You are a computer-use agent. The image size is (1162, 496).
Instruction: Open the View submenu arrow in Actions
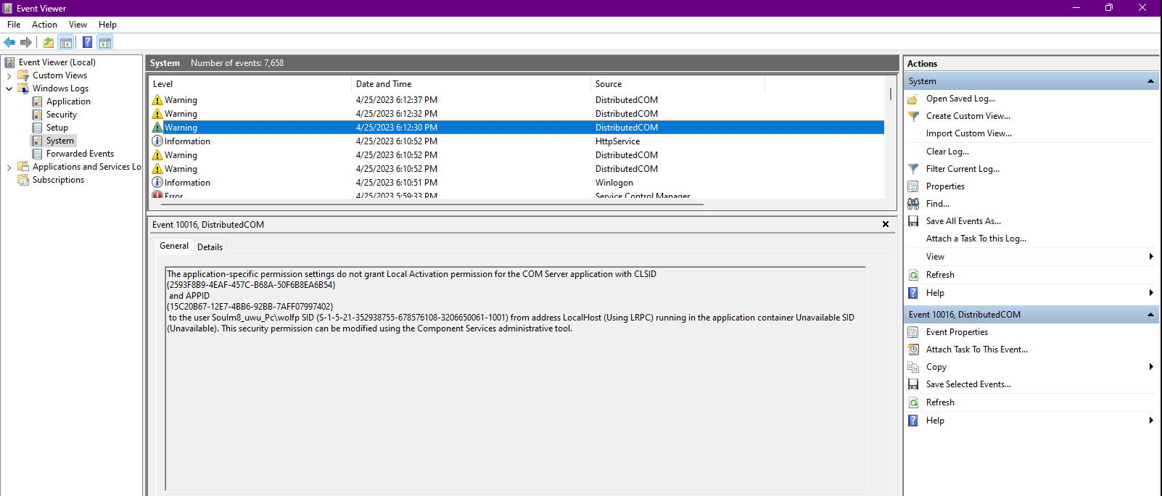click(1151, 257)
